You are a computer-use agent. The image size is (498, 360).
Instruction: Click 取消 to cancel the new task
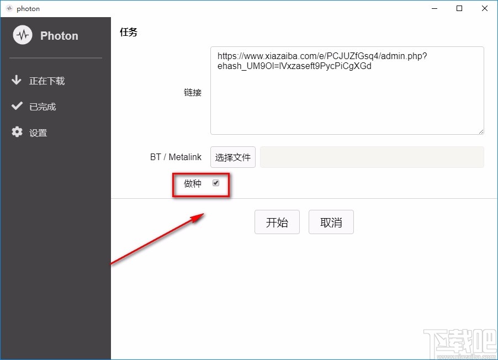pyautogui.click(x=331, y=221)
